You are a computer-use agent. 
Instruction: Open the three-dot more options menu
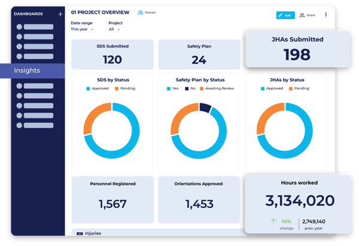(326, 15)
